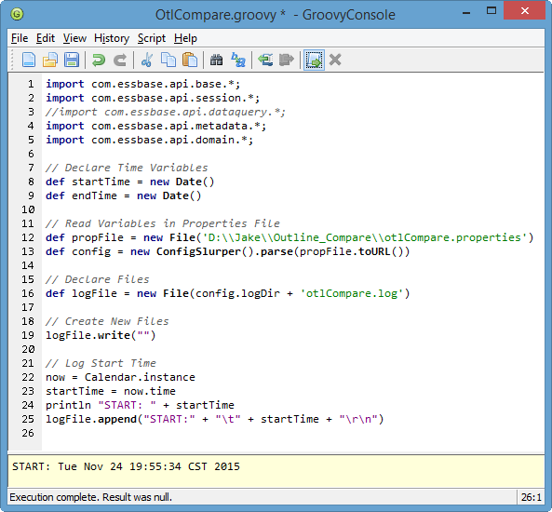Cut the selection with the scissors icon
Screen dimensions: 552x512
coord(147,60)
